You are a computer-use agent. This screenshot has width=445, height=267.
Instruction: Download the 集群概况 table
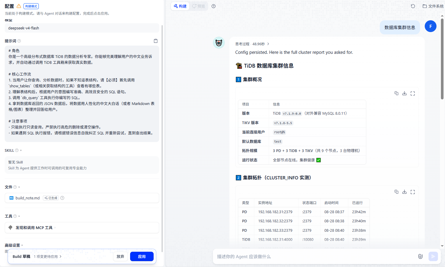(404, 93)
